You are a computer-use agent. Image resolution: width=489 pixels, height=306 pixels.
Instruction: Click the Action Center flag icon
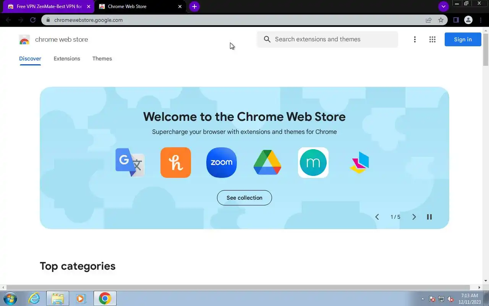[x=432, y=299]
